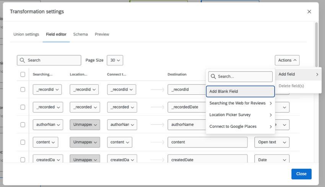
Task: Open the Connect column _recorded dropdown
Action: [122, 107]
